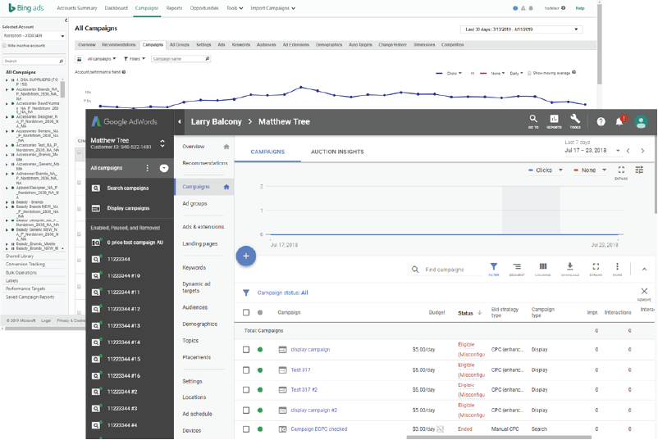Check the box for Test 317 row
Screen dimensions: 658x440
(x=246, y=370)
